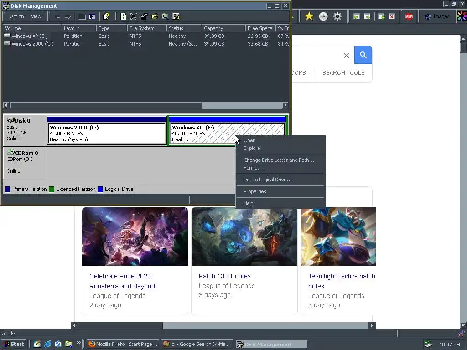
Task: Sort by Capacity column header
Action: tap(223, 28)
